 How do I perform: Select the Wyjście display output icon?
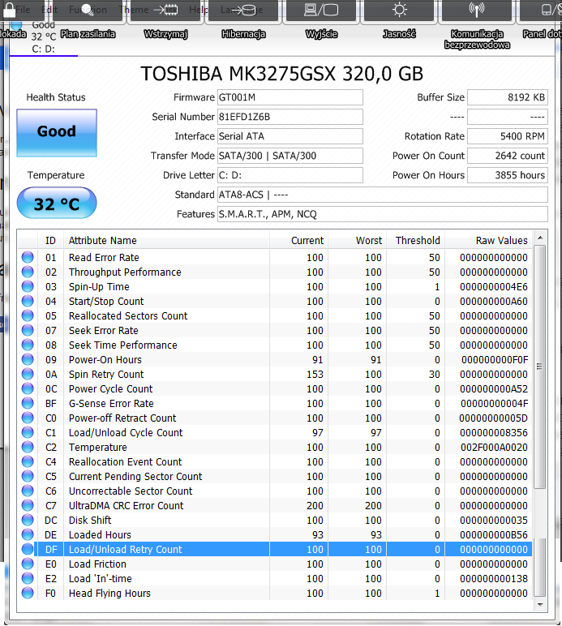coord(321,10)
